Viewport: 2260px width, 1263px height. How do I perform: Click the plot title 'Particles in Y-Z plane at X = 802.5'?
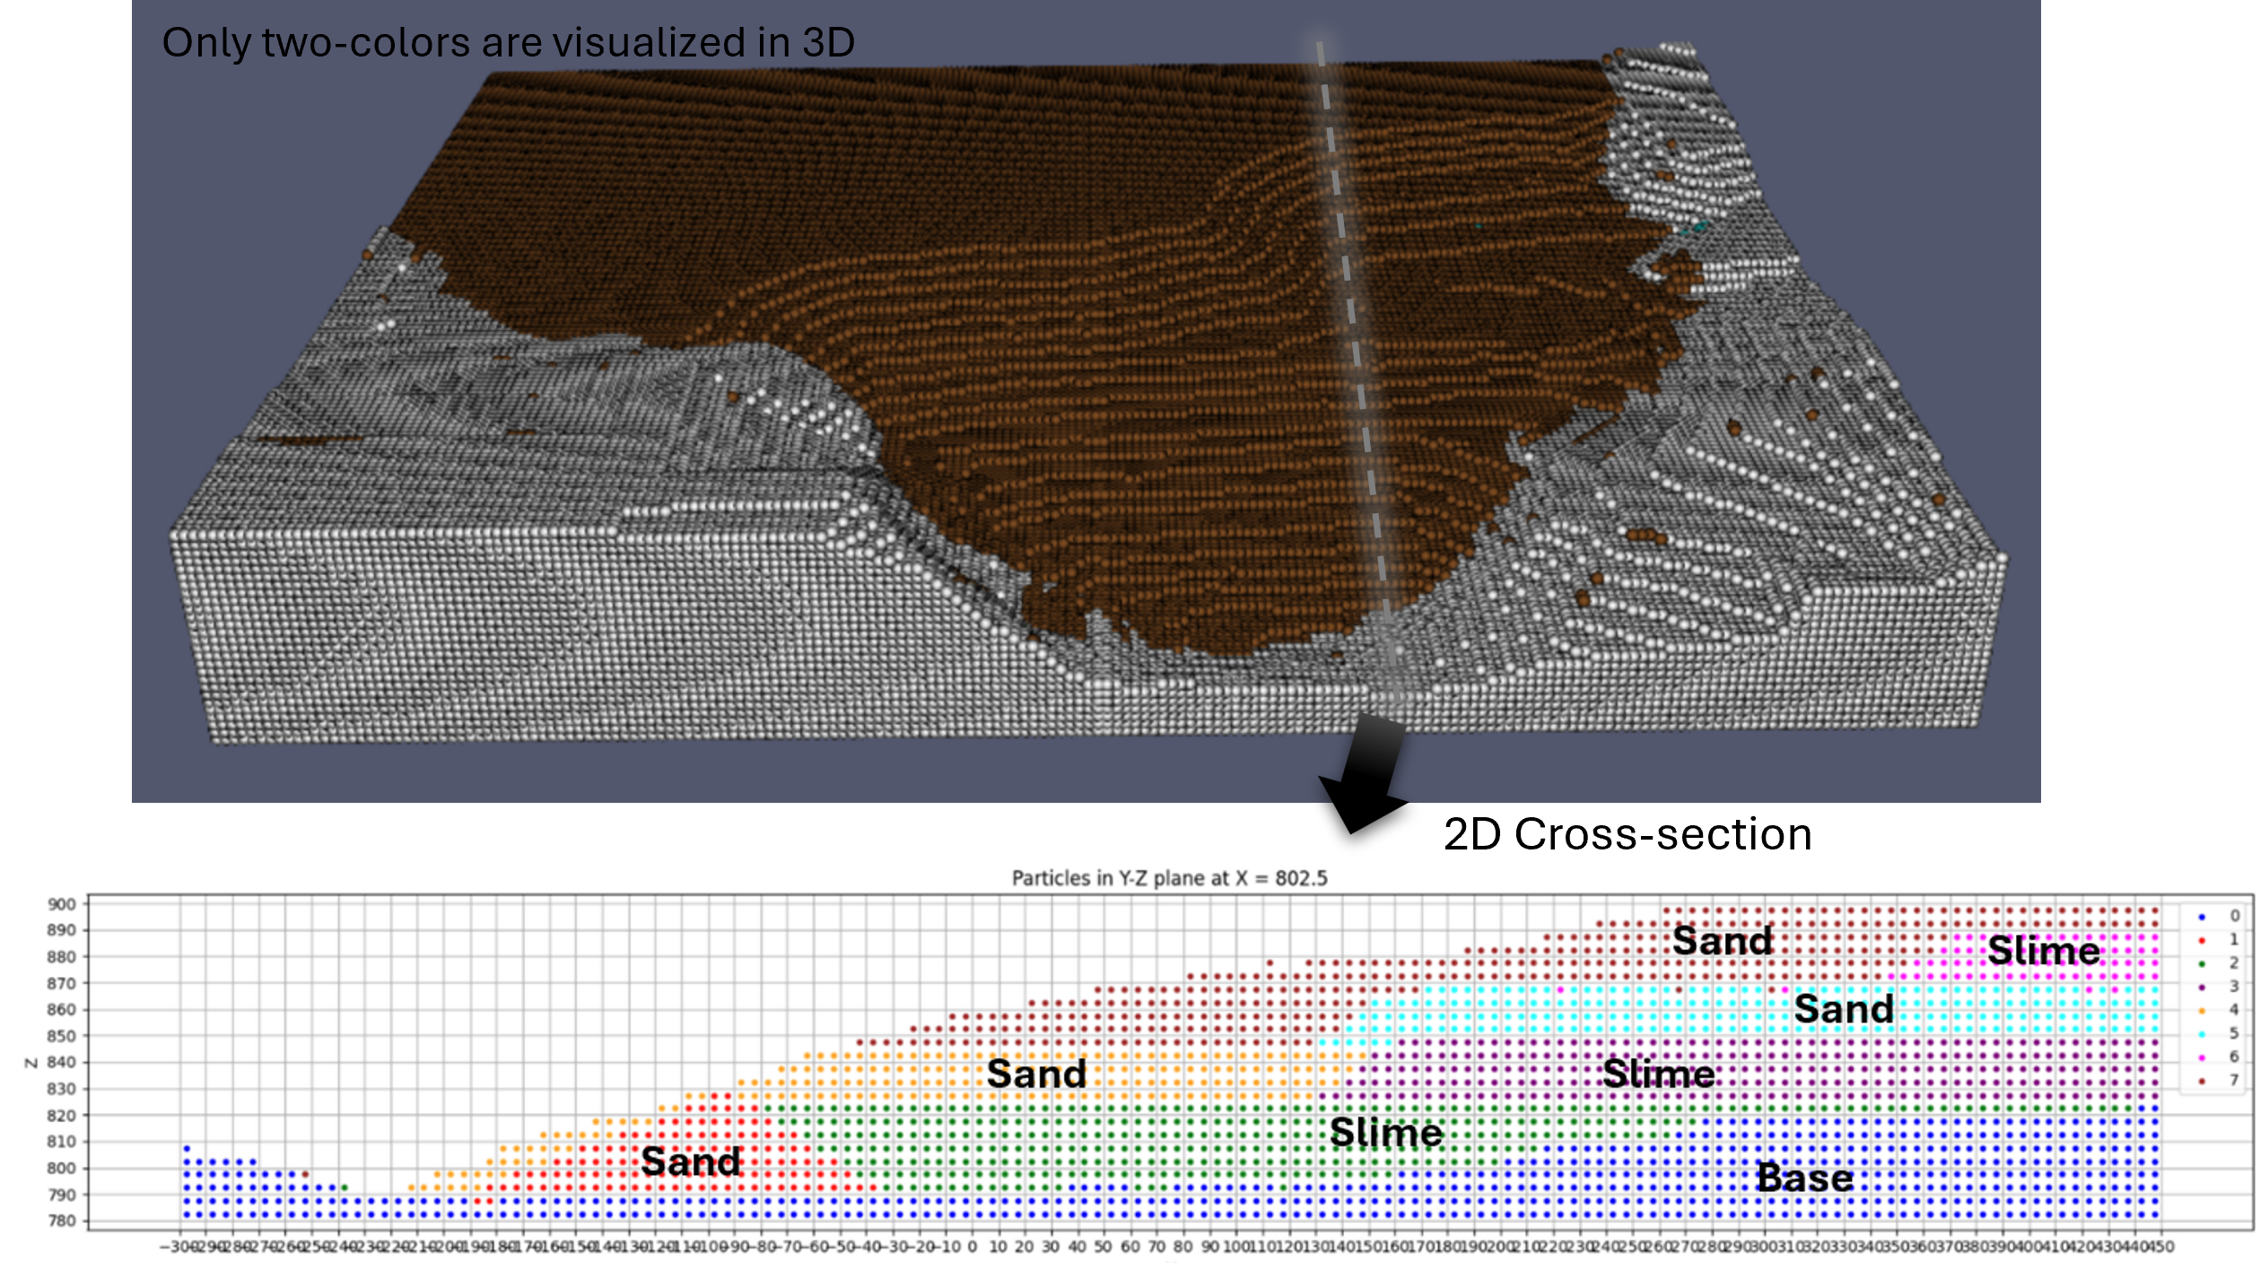[1169, 878]
